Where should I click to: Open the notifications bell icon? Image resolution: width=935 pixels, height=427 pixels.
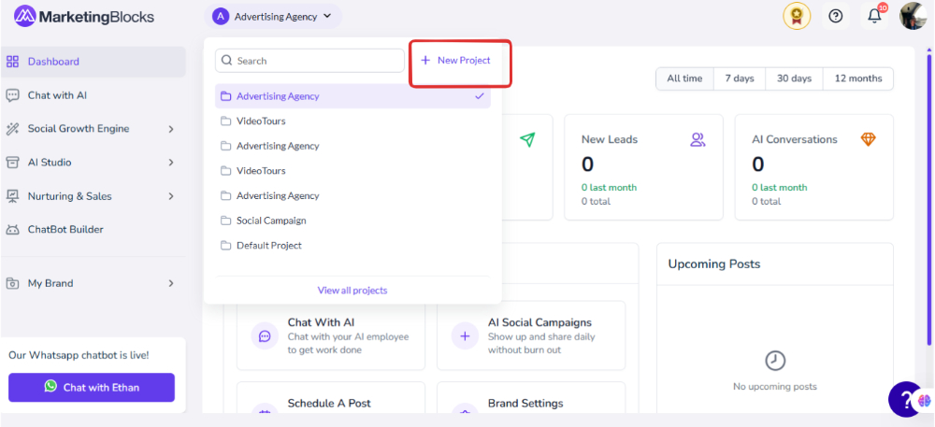pos(874,16)
